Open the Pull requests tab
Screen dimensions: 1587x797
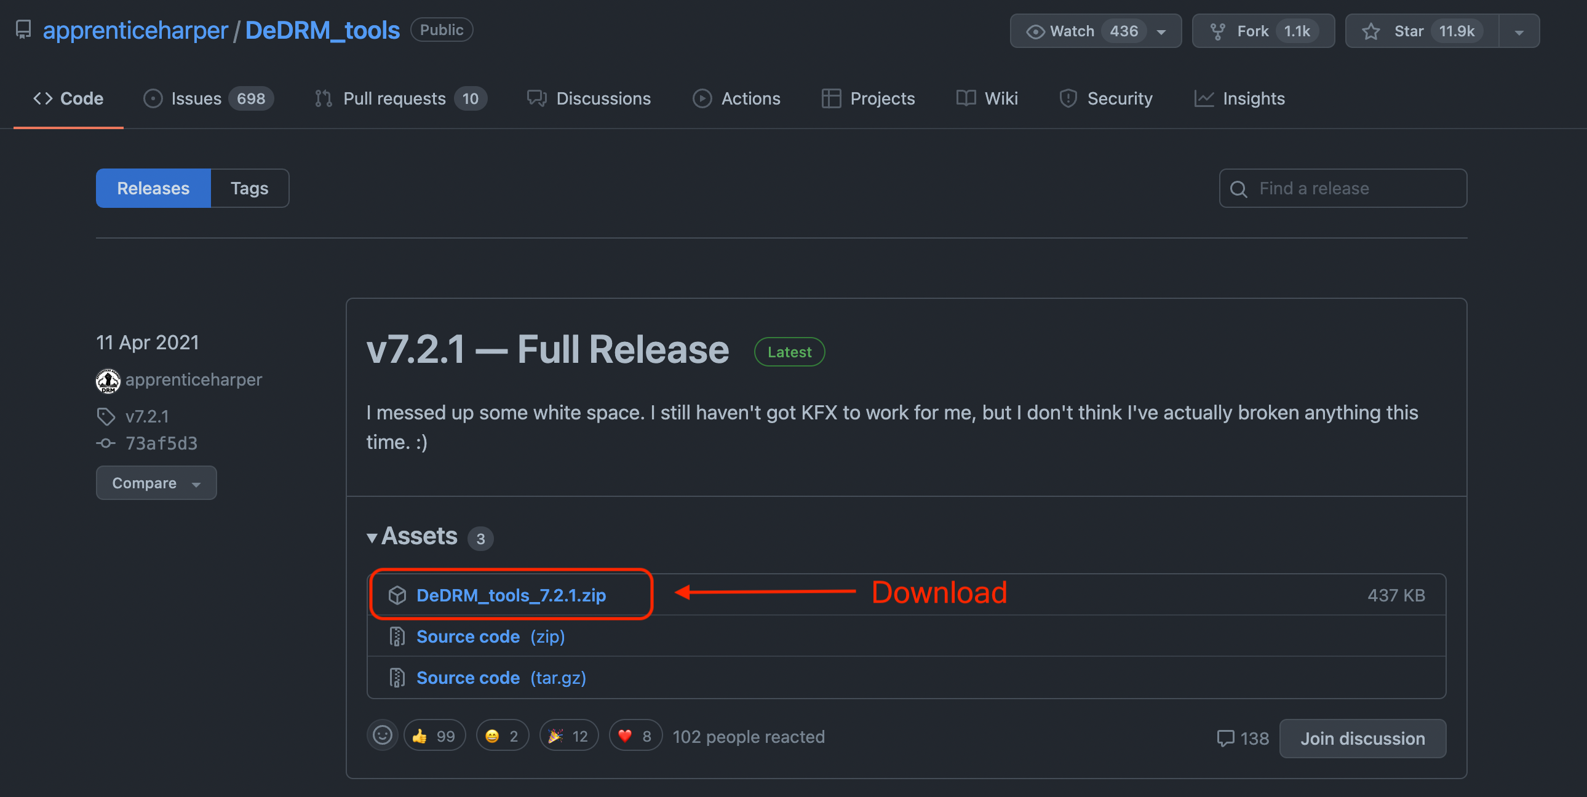pos(400,98)
